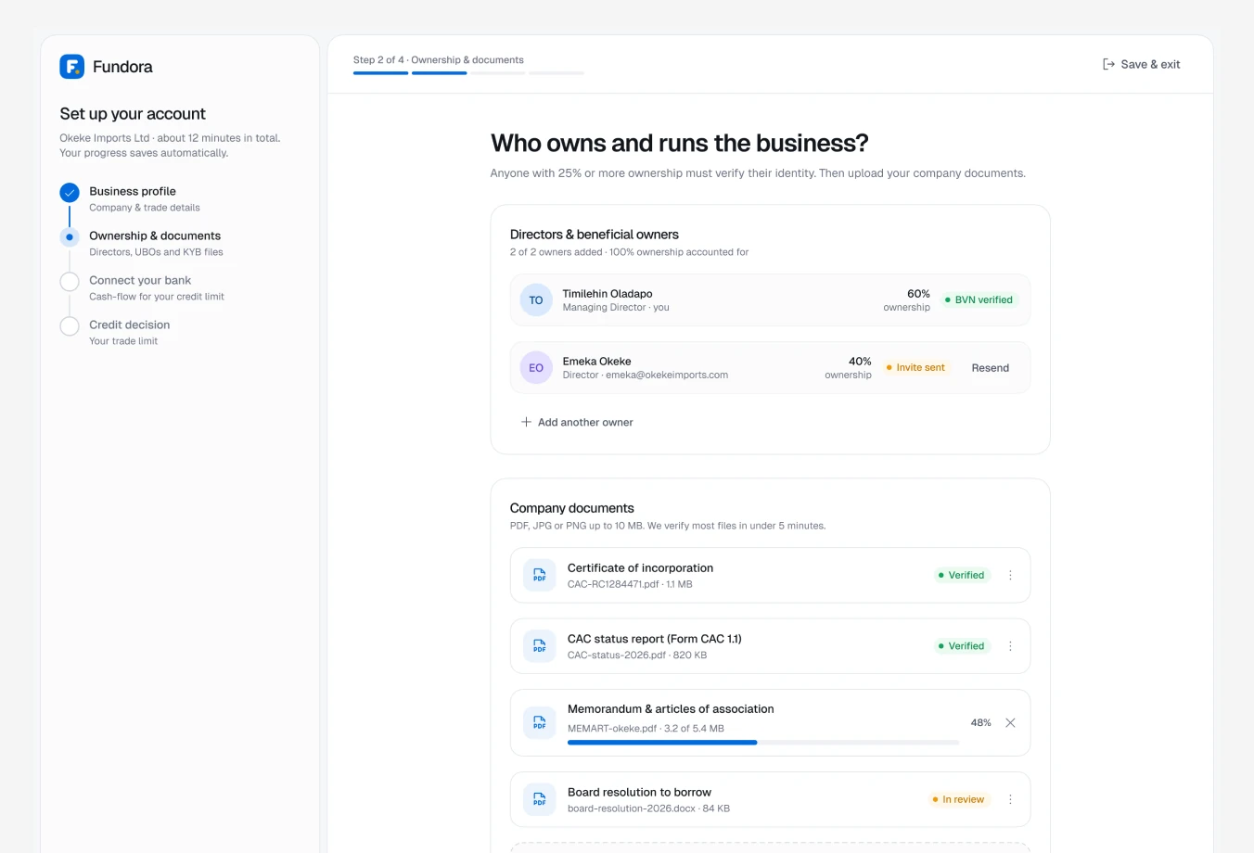The height and width of the screenshot is (853, 1254).
Task: Click the Fundora brand name
Action: [x=122, y=67]
